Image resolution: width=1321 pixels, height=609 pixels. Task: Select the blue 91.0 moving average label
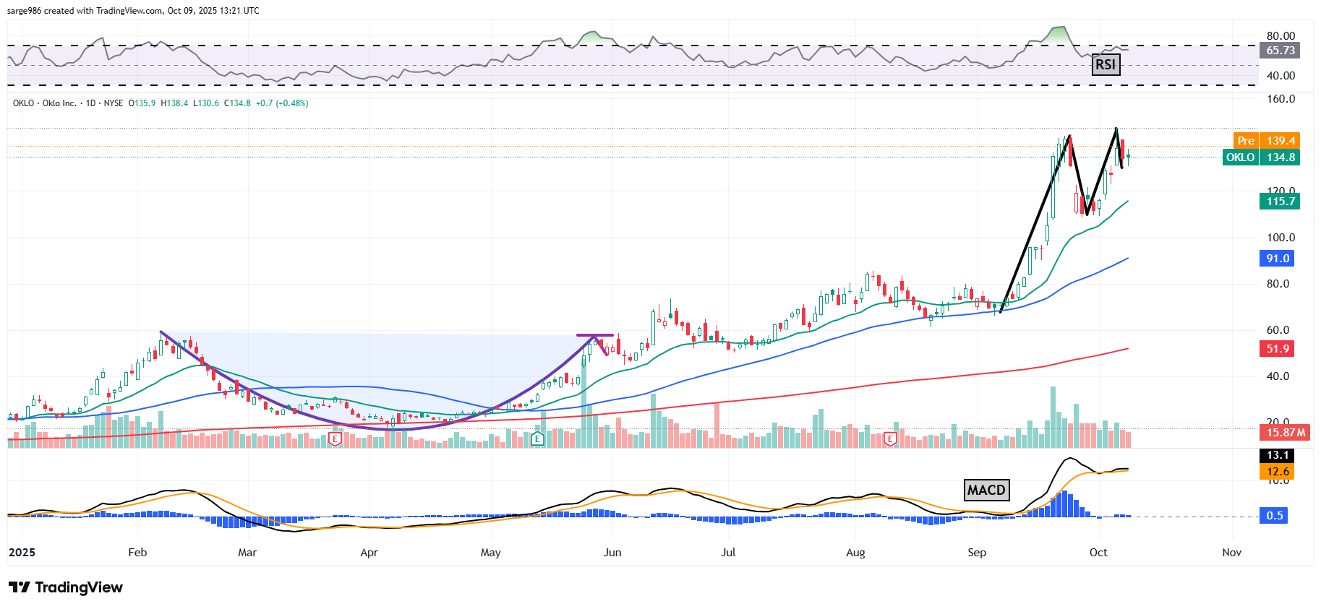click(1277, 259)
